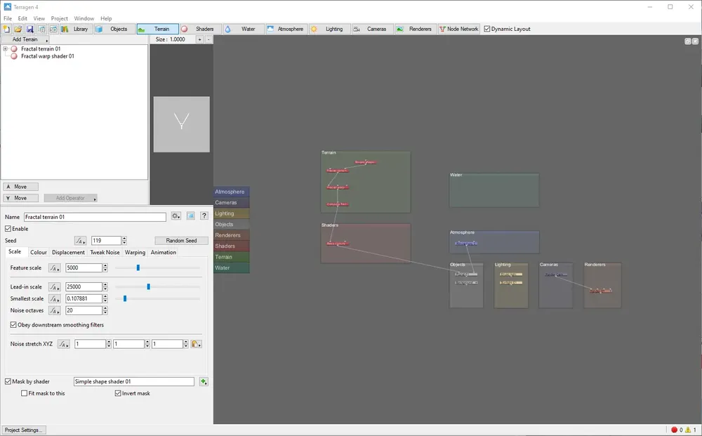
Task: Uncheck Obey downstream smoothing filters
Action: pos(13,325)
